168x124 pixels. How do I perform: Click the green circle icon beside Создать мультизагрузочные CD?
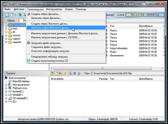click(x=28, y=61)
